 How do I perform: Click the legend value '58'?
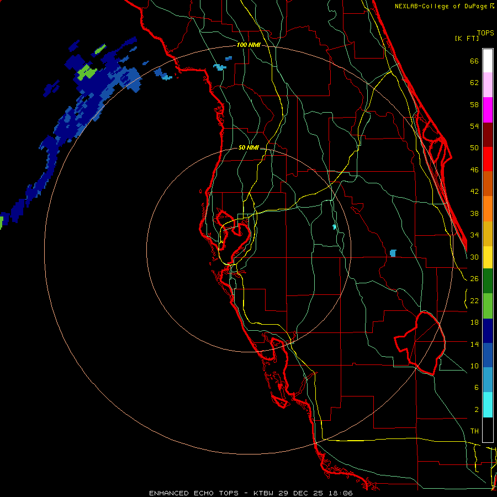click(474, 104)
